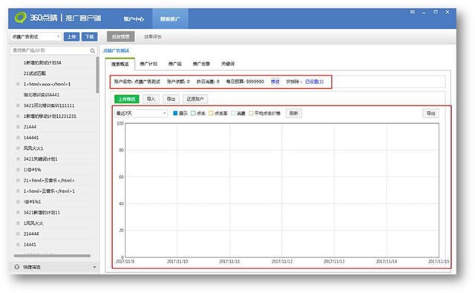Open the account selector dropdown 点睛广告测试

(x=36, y=36)
